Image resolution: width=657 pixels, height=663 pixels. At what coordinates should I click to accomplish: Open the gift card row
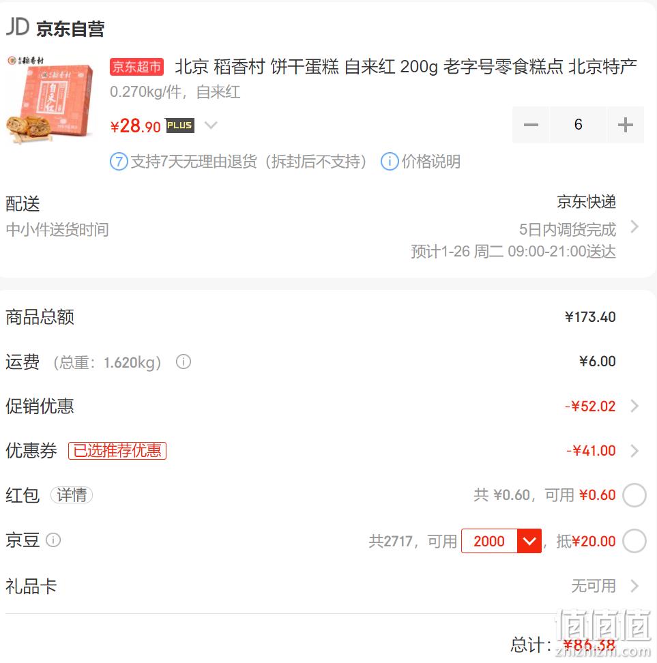322,586
